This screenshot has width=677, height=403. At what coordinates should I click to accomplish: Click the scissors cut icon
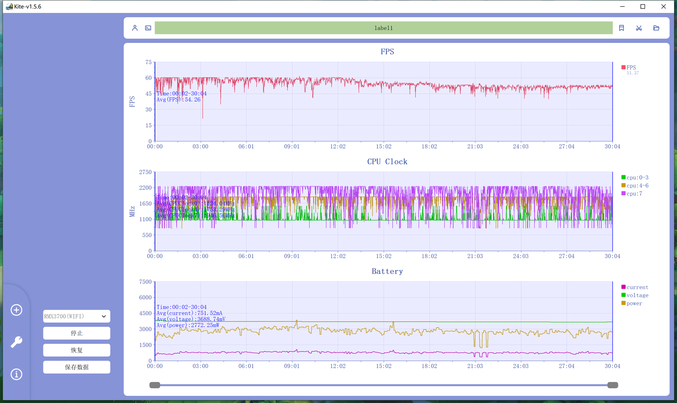[x=639, y=28]
